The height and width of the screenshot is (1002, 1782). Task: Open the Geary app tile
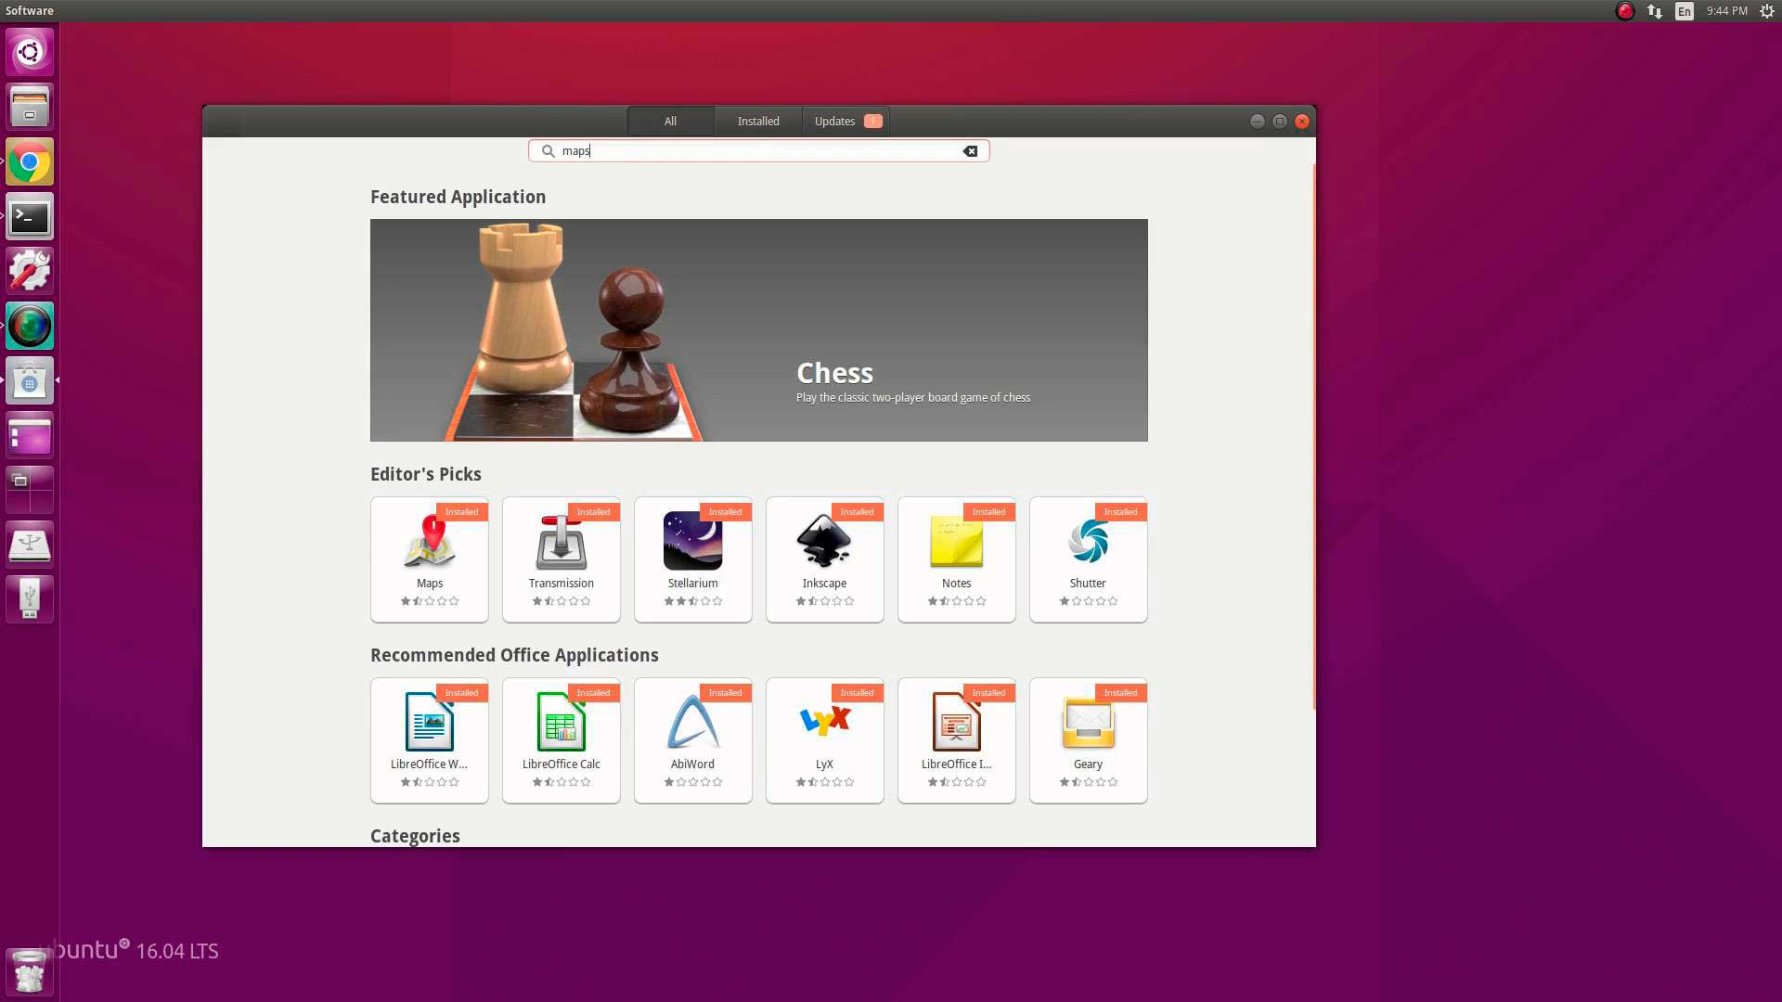point(1089,740)
